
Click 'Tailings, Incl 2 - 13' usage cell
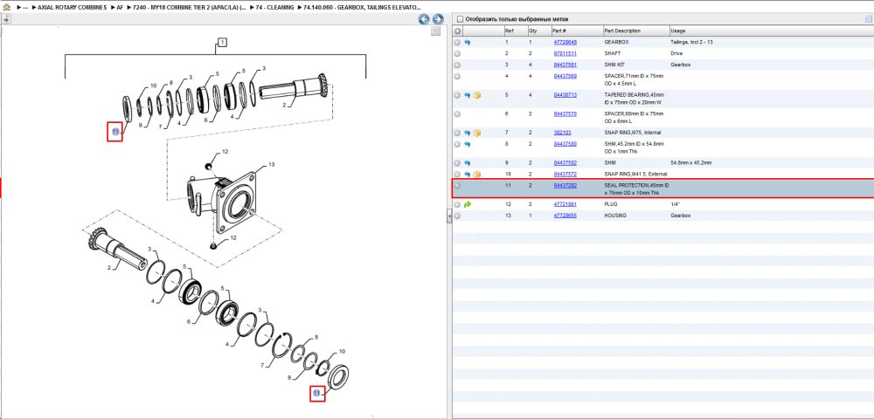click(x=691, y=42)
